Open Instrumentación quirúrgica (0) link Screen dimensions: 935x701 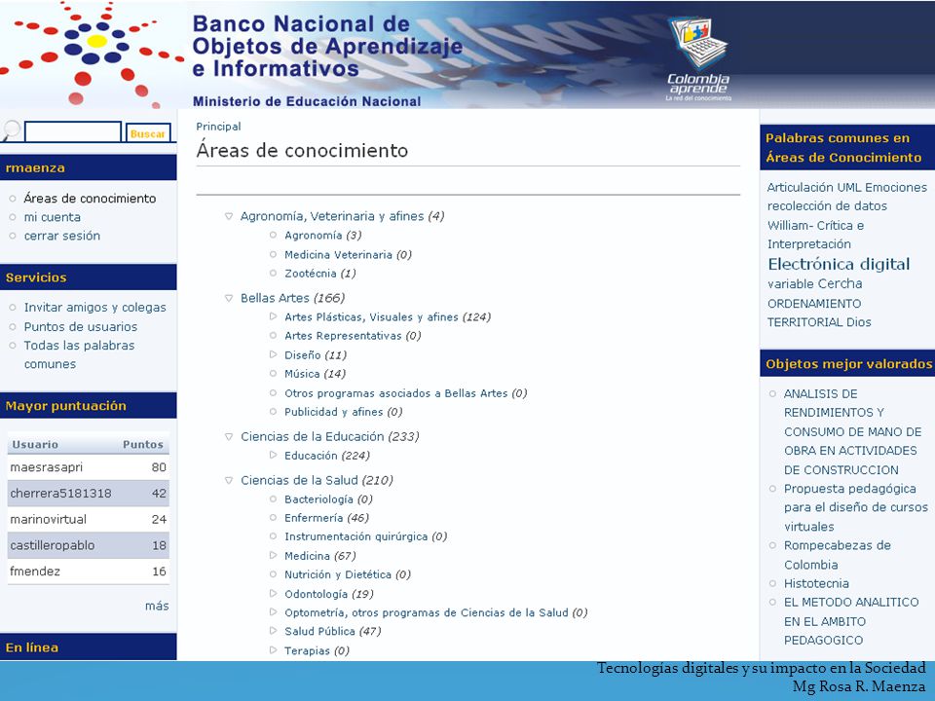click(x=365, y=536)
